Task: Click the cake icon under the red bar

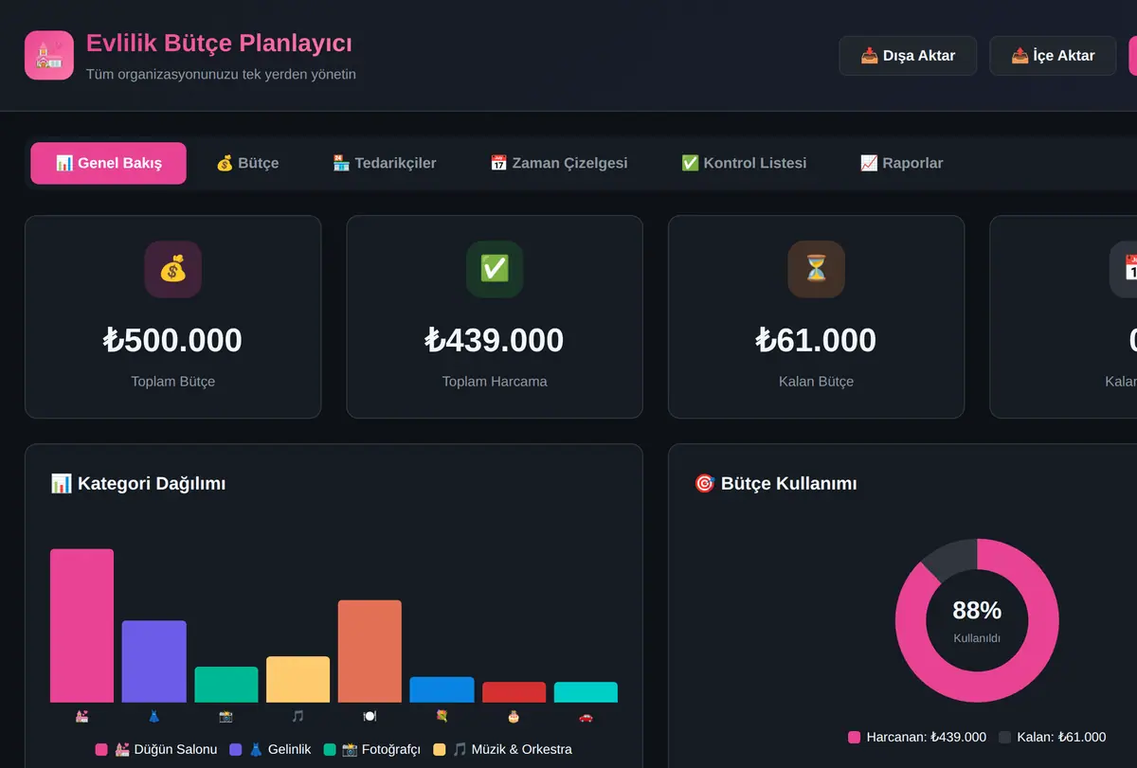Action: pyautogui.click(x=514, y=717)
